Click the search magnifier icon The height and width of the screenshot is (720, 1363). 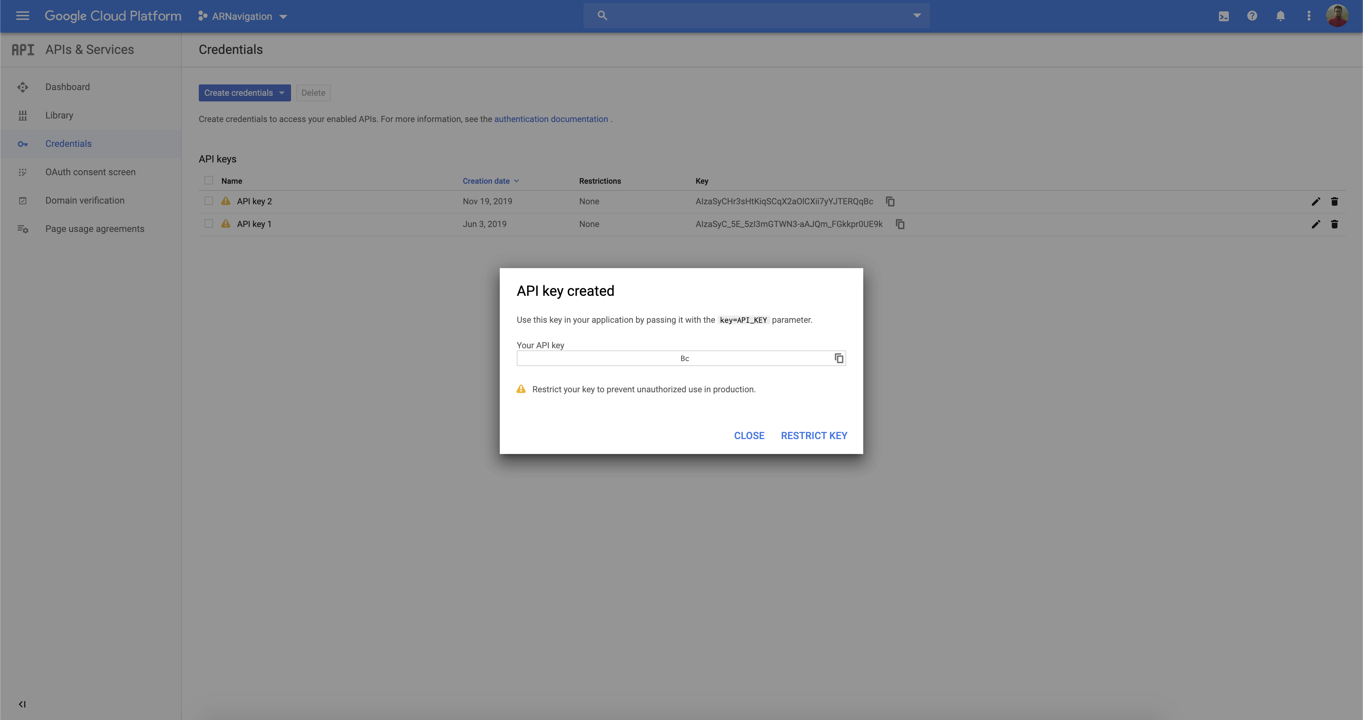[602, 15]
